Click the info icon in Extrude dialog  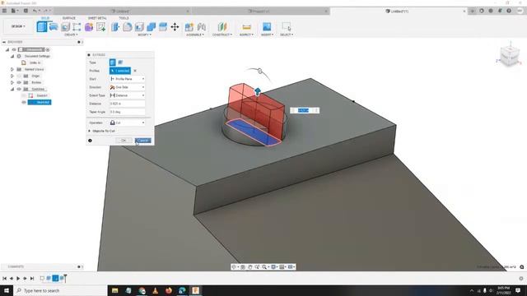(90, 141)
